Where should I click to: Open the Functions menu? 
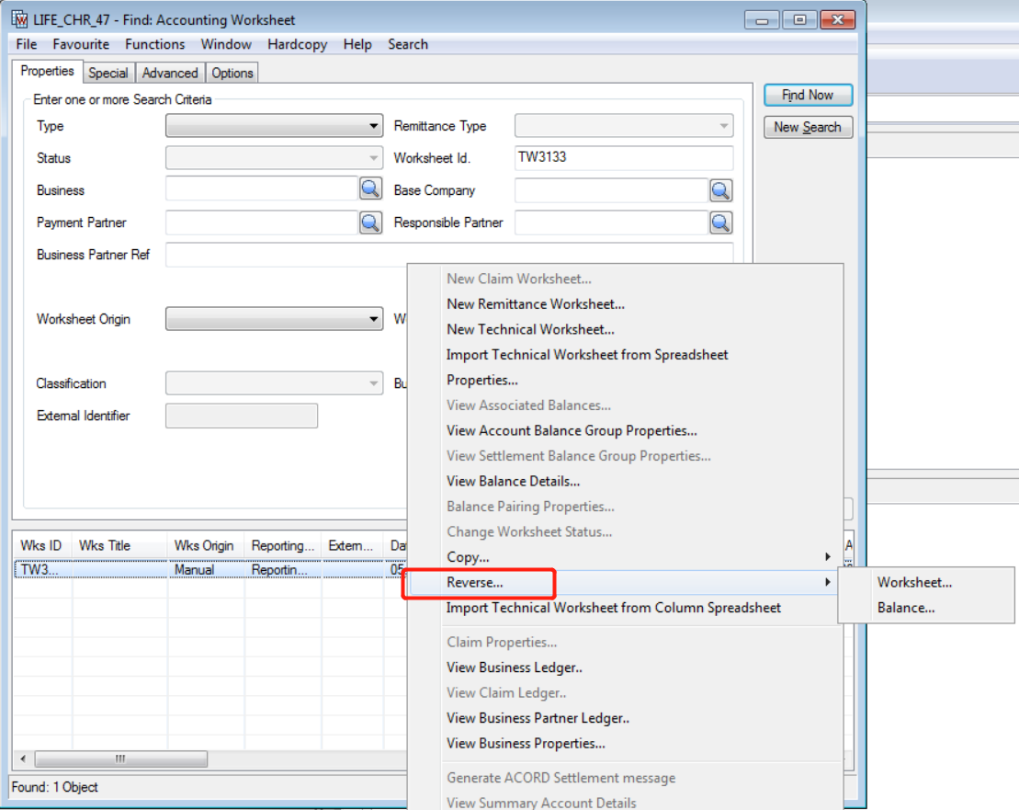[x=154, y=44]
